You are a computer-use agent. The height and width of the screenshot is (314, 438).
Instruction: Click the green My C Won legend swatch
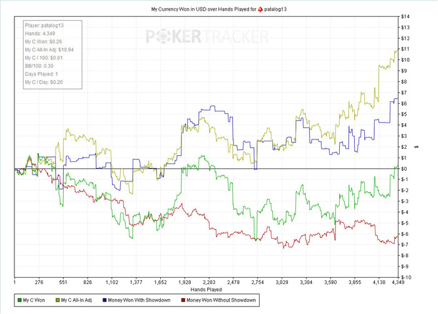[x=19, y=300]
